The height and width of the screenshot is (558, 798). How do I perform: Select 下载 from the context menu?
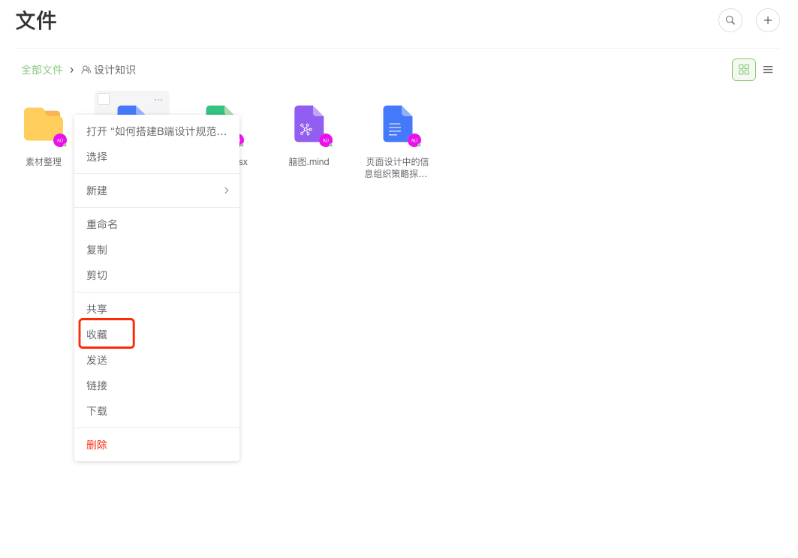[x=97, y=411]
